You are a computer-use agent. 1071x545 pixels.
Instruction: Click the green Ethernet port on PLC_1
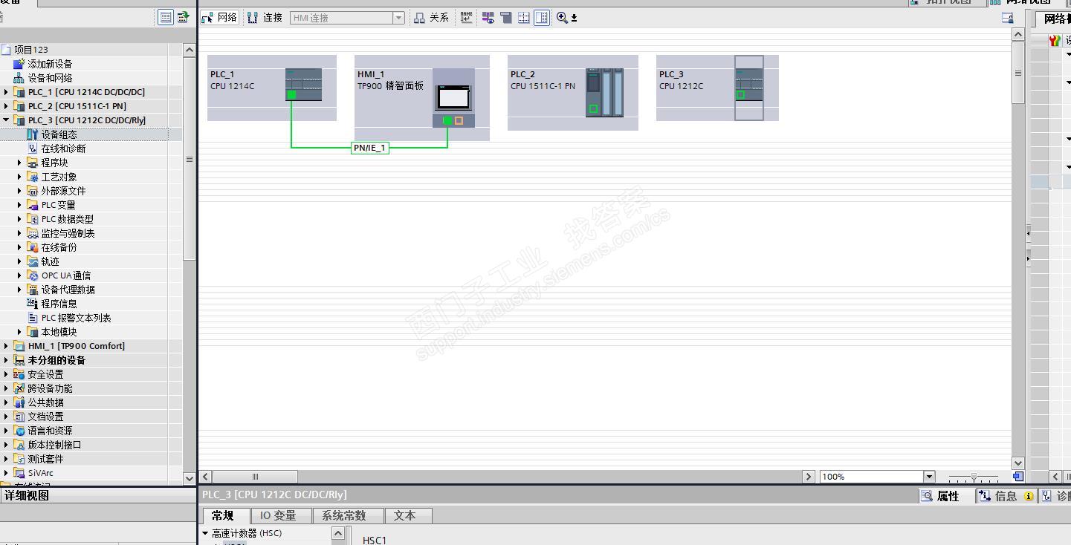[291, 94]
